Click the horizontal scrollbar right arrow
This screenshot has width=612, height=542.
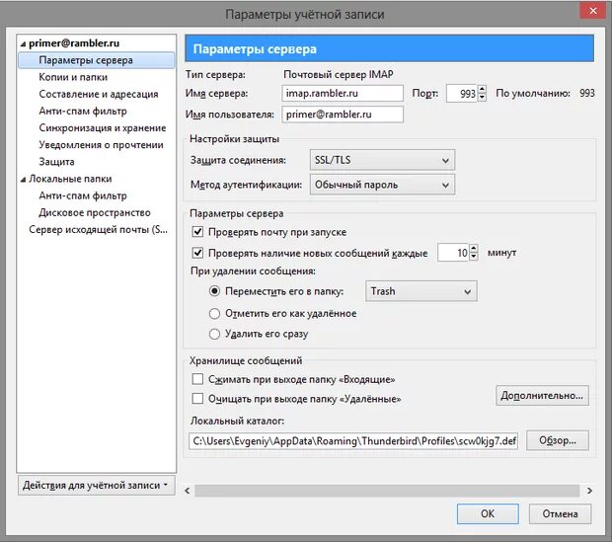click(x=589, y=491)
